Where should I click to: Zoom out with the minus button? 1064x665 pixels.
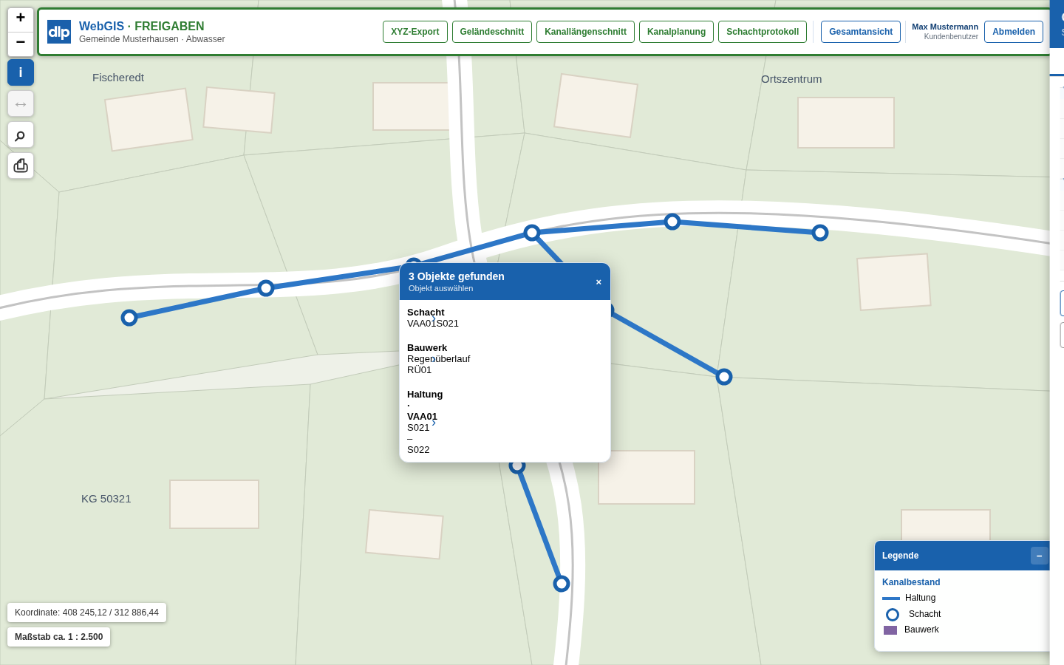(21, 44)
